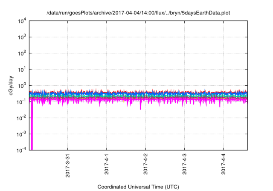Click the deepest magenta dip before 2017-4-2
273x191 pixels.
tap(140, 105)
